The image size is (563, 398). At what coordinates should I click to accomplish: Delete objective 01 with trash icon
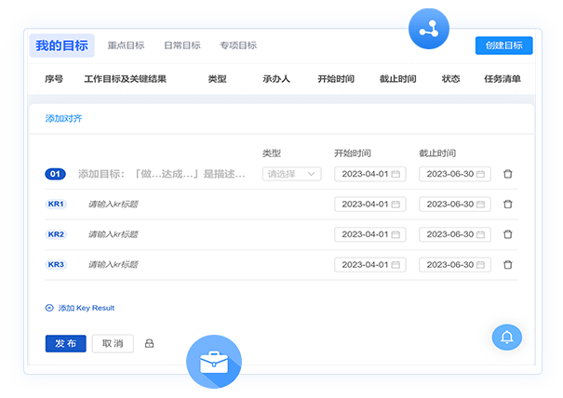[508, 174]
